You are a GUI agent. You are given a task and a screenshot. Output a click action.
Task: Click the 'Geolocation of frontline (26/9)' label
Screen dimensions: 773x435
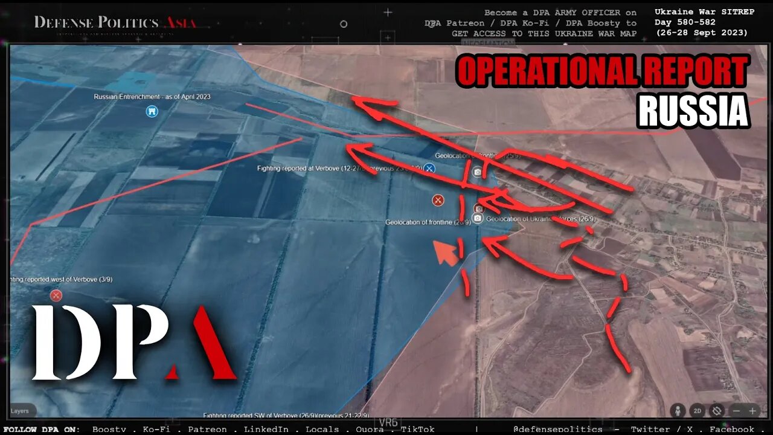(x=428, y=222)
